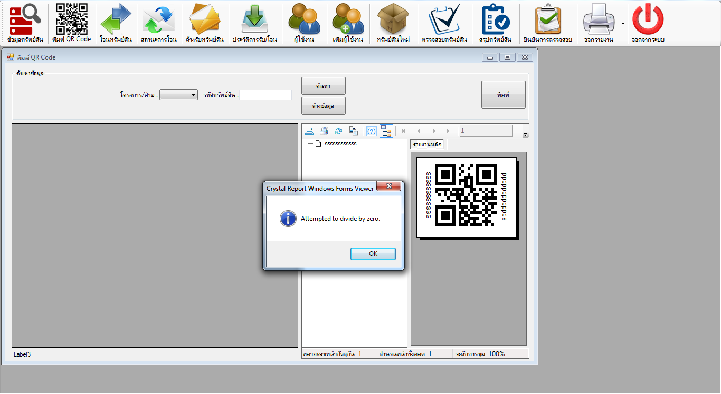Click Copy icon in Crystal viewer toolbar
The image size is (721, 394).
coord(354,131)
